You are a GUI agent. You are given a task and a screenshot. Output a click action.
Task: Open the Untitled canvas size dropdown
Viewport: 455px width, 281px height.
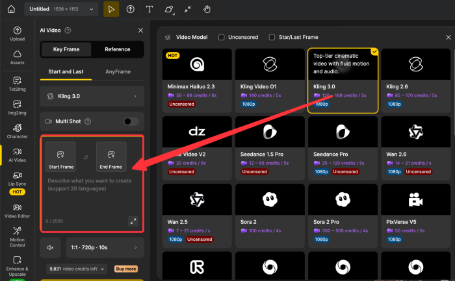[x=63, y=10]
